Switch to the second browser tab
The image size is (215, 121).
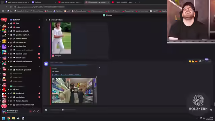click(x=44, y=2)
